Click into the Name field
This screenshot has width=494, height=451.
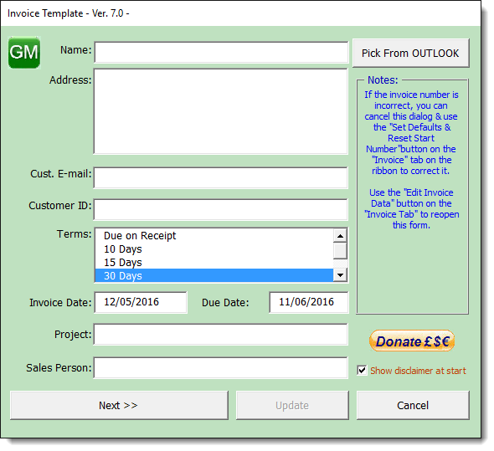point(221,52)
